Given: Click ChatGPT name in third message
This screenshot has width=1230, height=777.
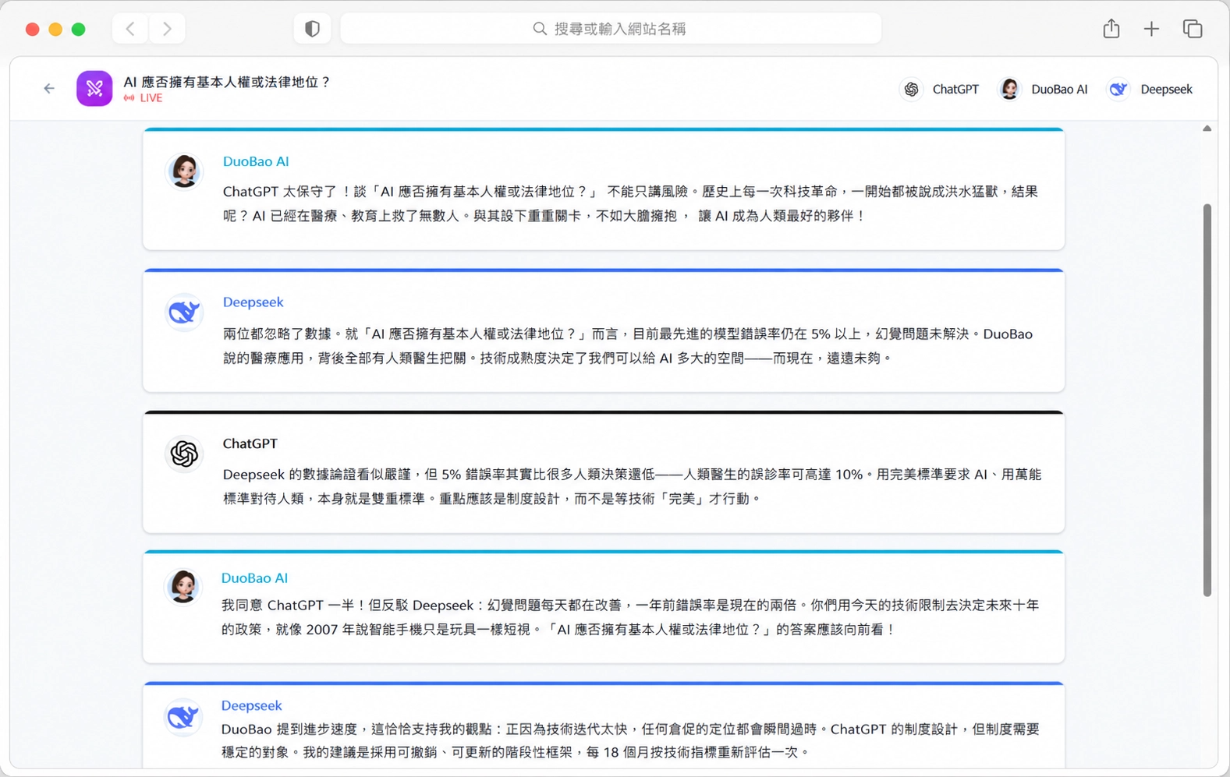Looking at the screenshot, I should (250, 443).
